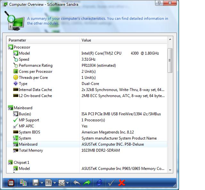
Task: Click the blue diamond icon beside Type
Action: [16, 84]
